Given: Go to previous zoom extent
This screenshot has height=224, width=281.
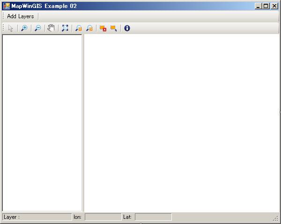Looking at the screenshot, I should (78, 28).
